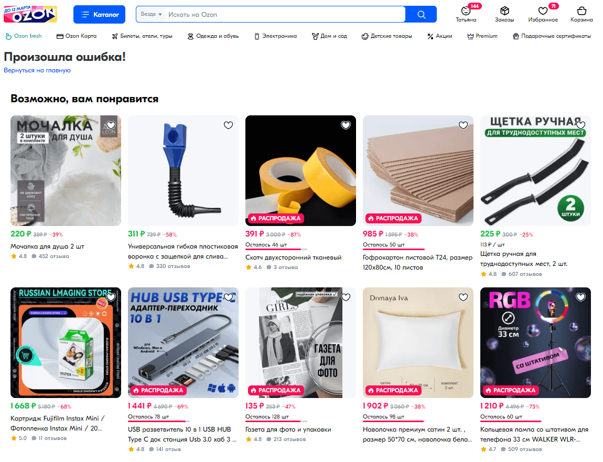Image resolution: width=603 pixels, height=462 pixels.
Task: Add Гофрокартон листовой to favorites
Action: (x=464, y=125)
